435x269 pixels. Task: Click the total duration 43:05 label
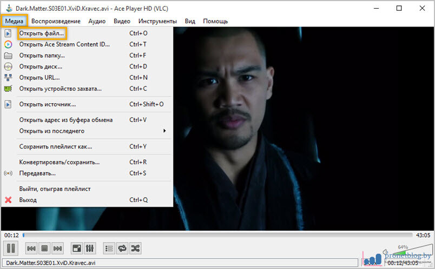click(423, 235)
